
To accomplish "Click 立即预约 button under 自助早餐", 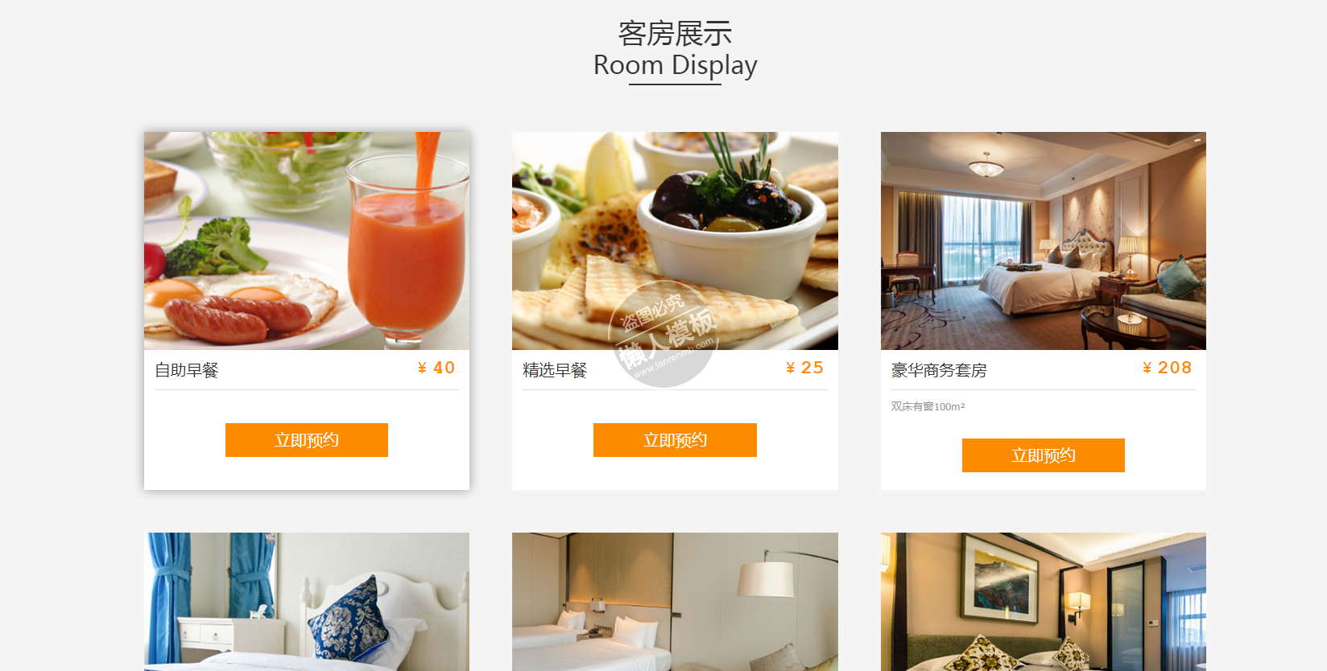I will pyautogui.click(x=307, y=440).
